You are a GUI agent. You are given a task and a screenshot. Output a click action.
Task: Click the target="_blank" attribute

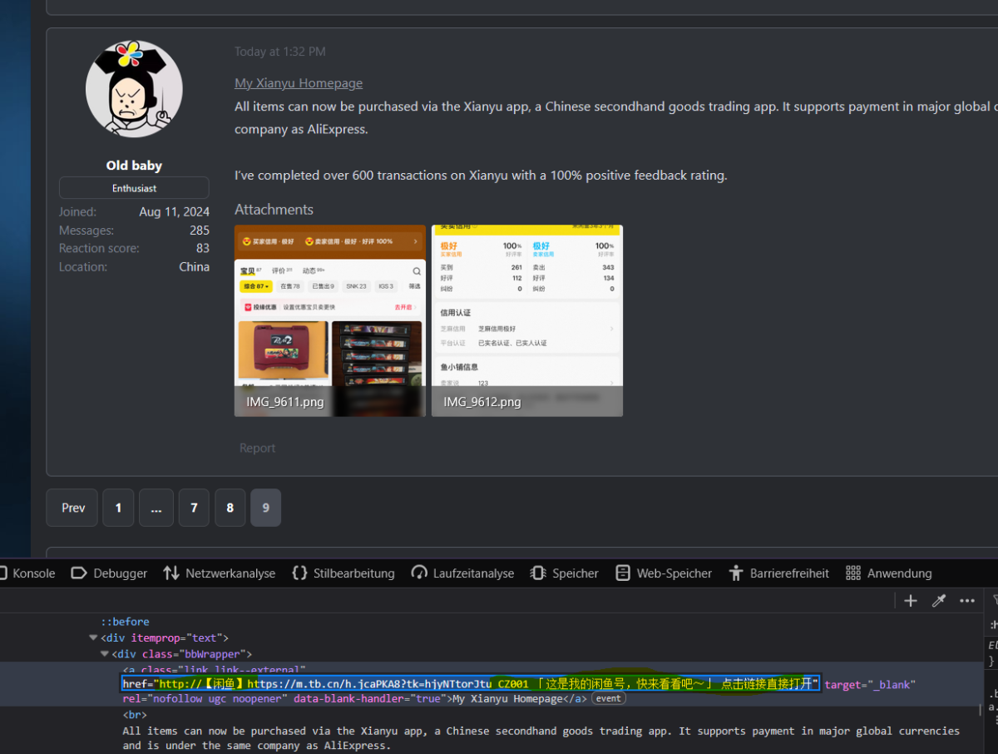(x=870, y=684)
